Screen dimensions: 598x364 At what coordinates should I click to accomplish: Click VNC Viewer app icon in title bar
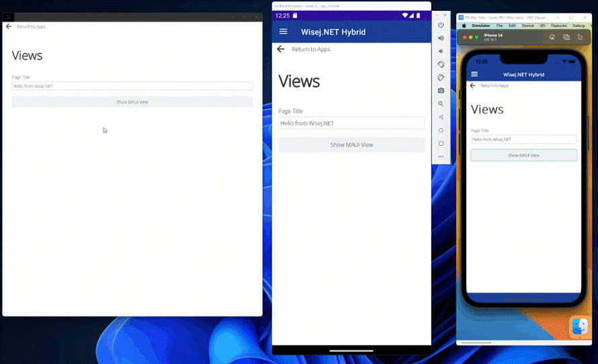pyautogui.click(x=461, y=17)
